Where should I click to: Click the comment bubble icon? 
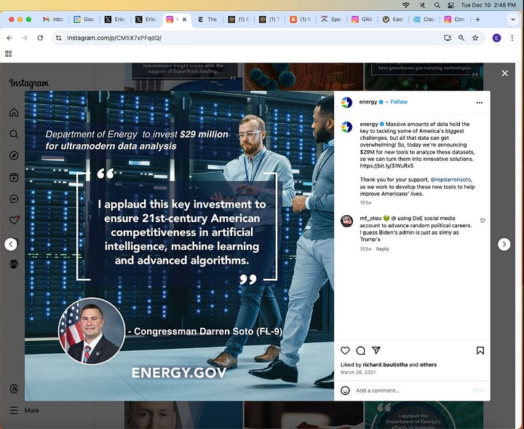[360, 350]
